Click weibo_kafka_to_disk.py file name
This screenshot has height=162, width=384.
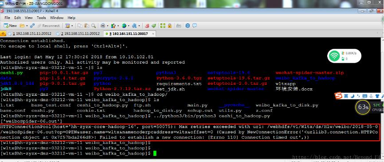287,105
